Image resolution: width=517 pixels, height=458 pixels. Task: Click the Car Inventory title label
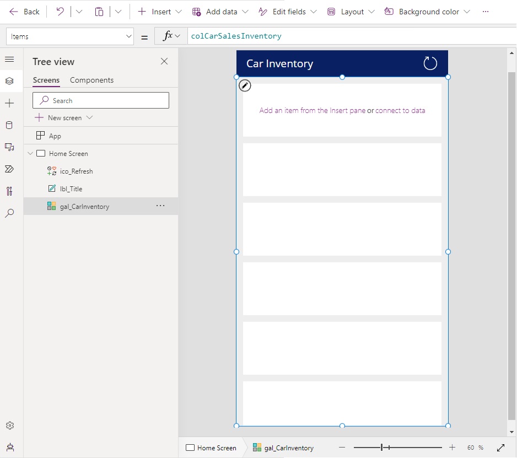tap(279, 63)
